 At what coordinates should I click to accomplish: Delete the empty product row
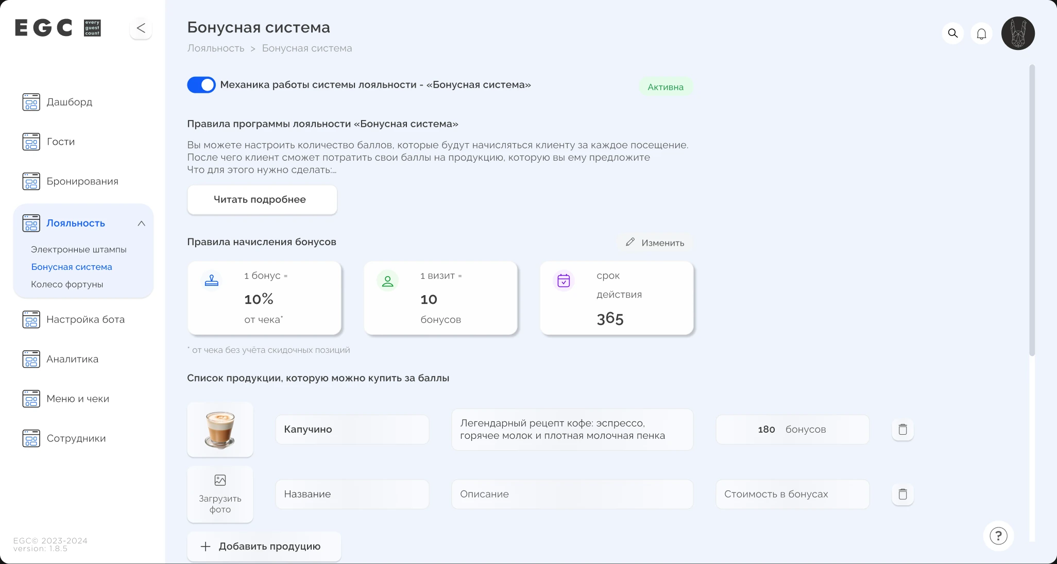(902, 494)
